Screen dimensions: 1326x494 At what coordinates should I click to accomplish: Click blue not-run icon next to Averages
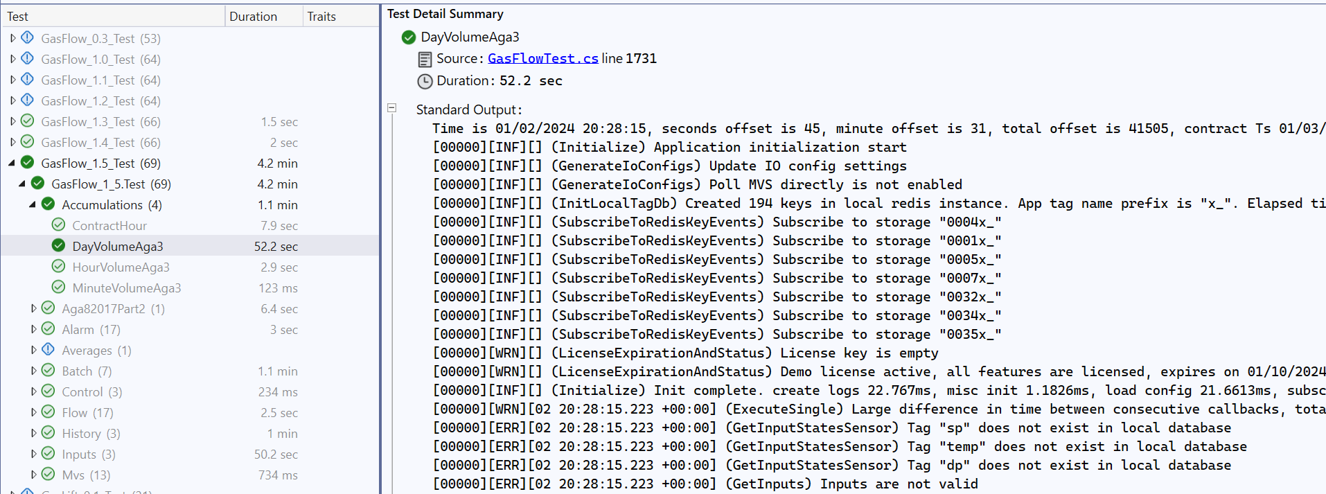coord(48,350)
